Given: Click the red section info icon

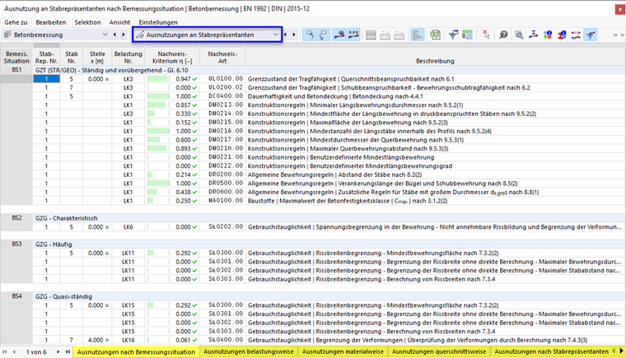Looking at the screenshot, I should [562, 35].
